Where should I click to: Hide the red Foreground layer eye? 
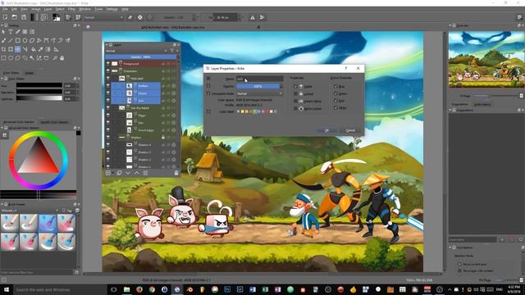[107, 64]
